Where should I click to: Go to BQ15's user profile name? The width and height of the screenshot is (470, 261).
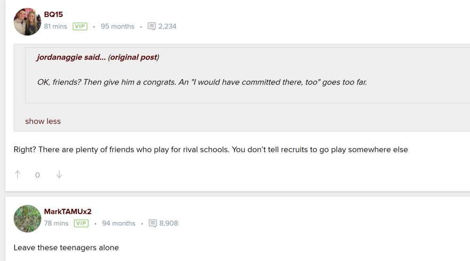[53, 15]
